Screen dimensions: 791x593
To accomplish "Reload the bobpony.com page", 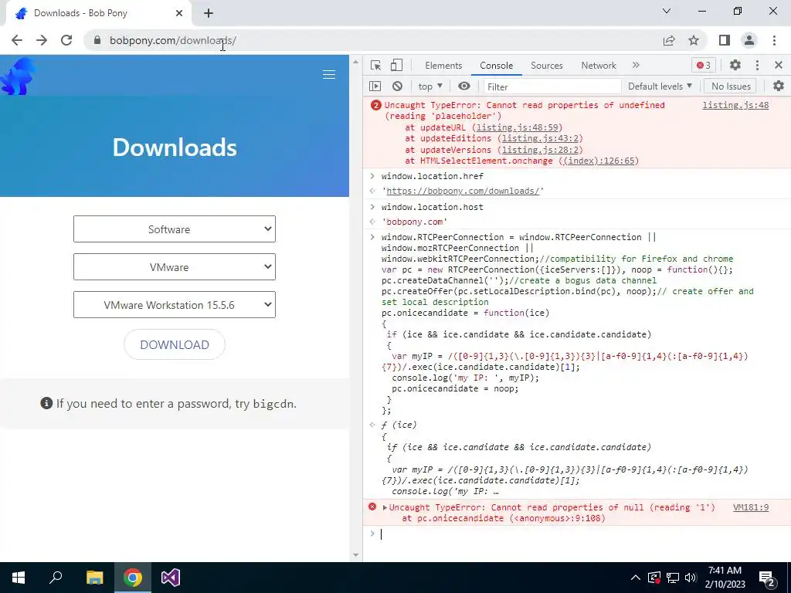I will tap(66, 40).
